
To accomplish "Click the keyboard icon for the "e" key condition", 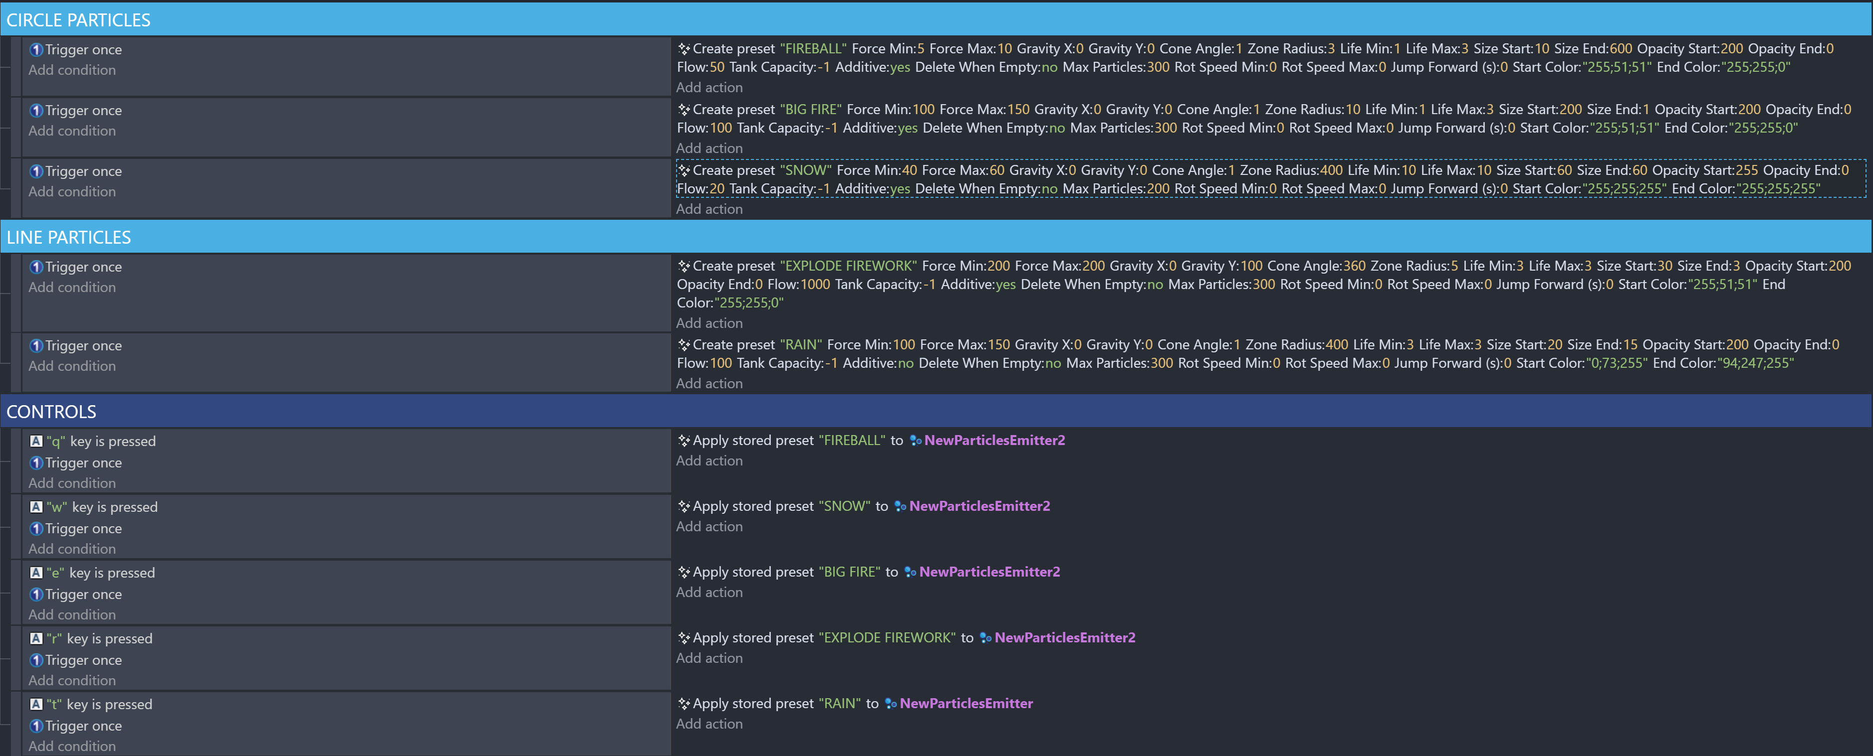I will click(36, 572).
